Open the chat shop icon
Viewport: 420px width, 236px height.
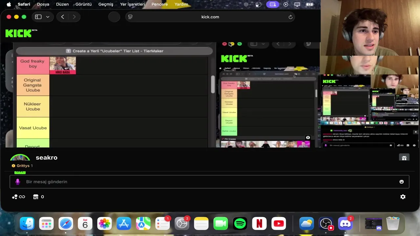36,197
